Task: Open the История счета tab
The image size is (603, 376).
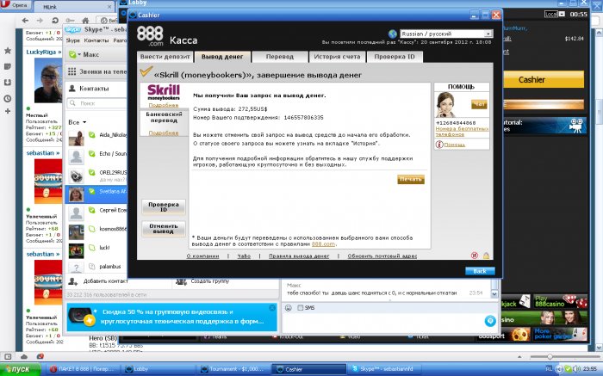Action: point(337,57)
